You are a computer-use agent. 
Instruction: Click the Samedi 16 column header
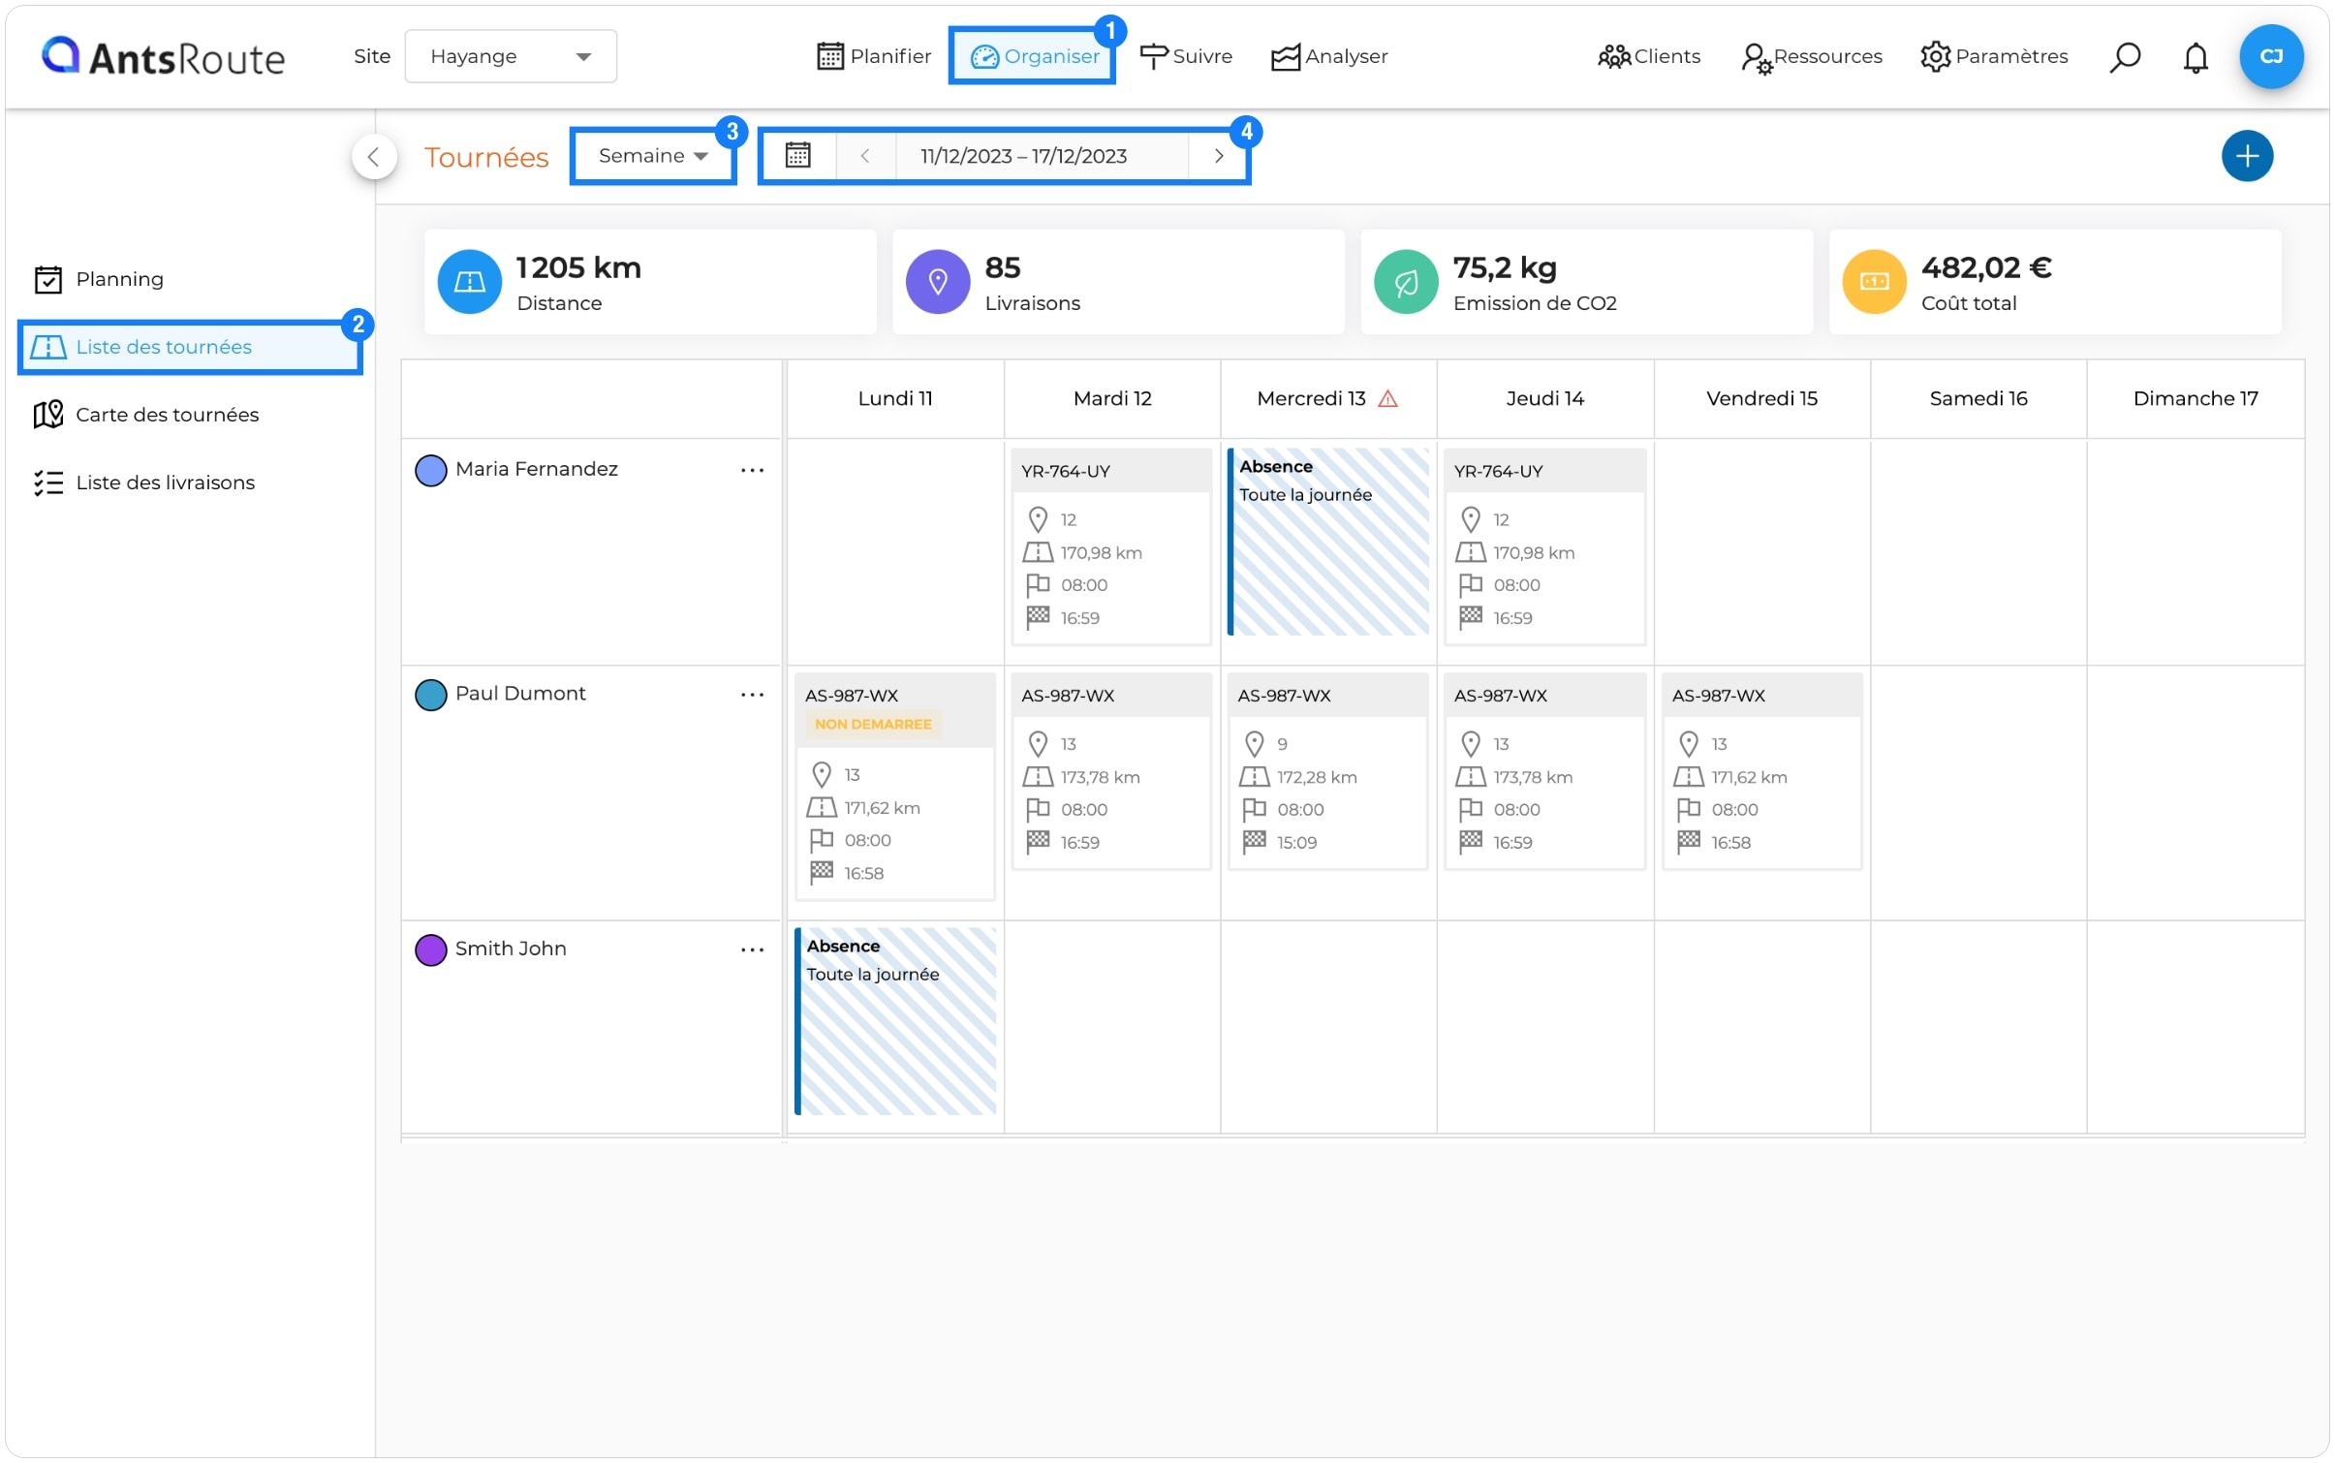1977,398
